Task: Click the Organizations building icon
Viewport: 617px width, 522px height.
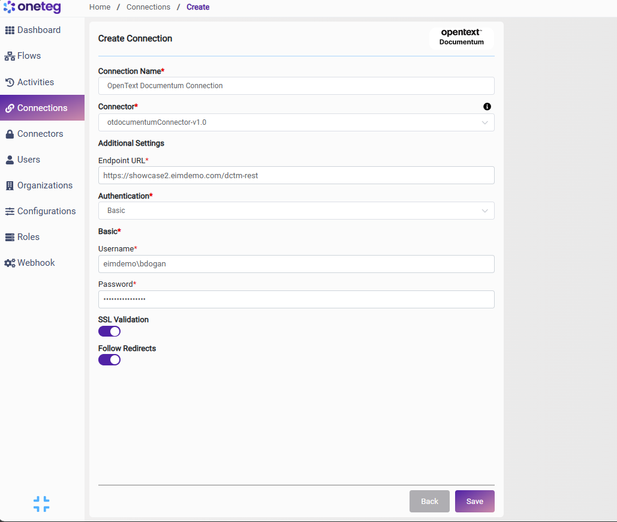Action: tap(10, 186)
